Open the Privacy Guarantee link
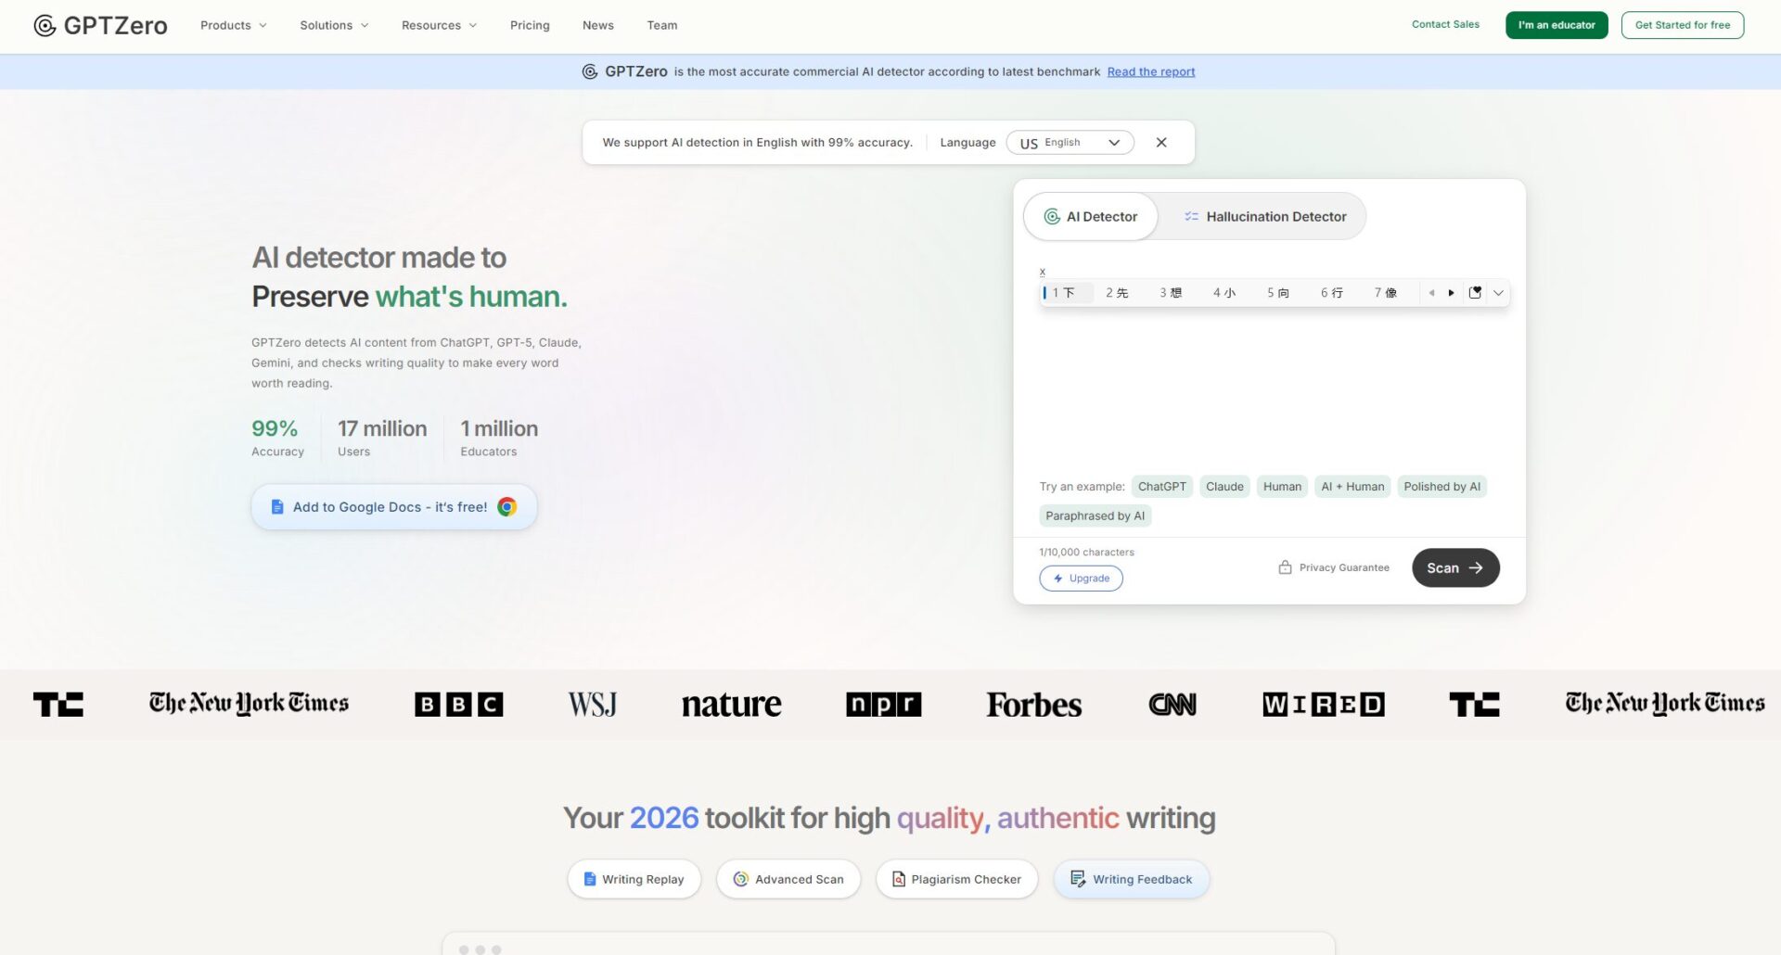 1334,567
